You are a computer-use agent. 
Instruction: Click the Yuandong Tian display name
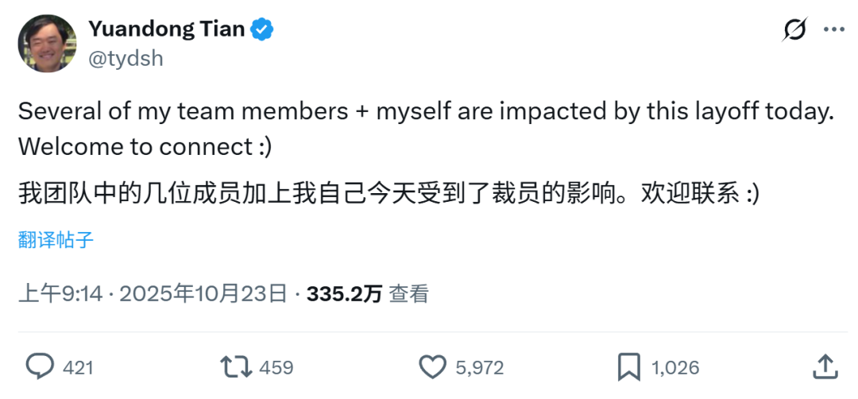tap(166, 29)
